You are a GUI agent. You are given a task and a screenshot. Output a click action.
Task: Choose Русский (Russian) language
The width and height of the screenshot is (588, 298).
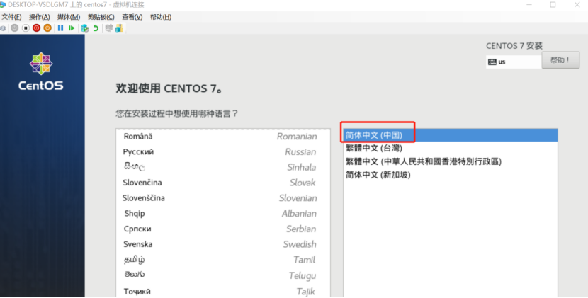tap(223, 151)
